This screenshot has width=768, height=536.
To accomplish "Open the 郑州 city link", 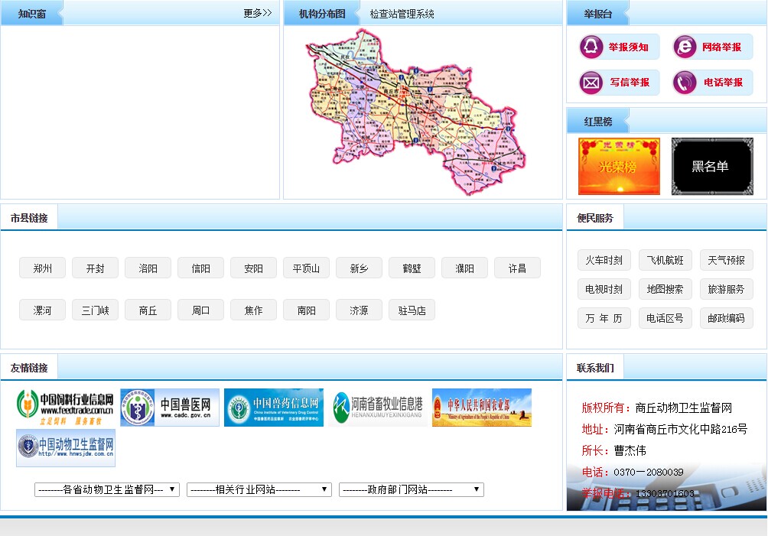I will coord(43,268).
